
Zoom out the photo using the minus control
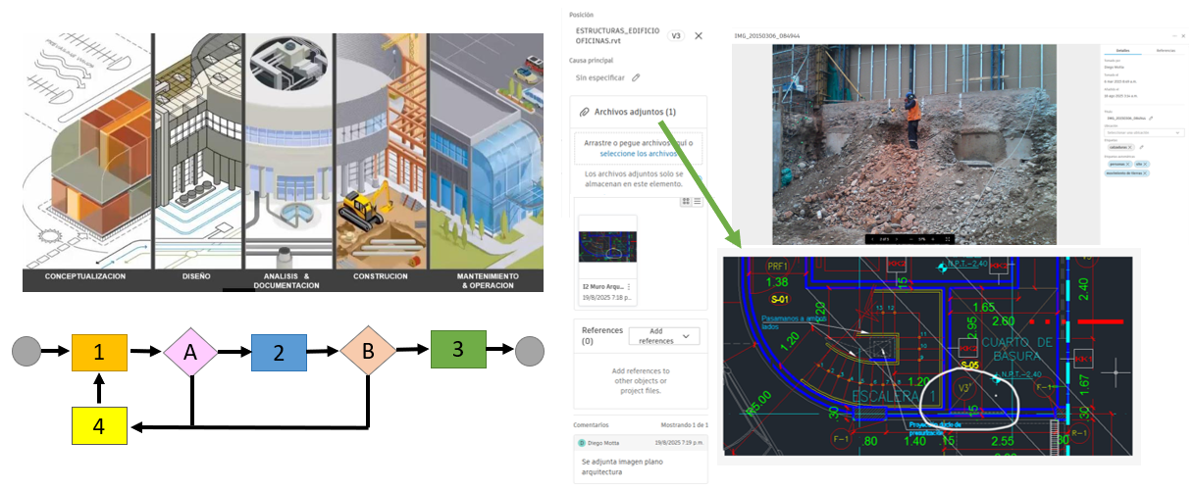click(x=911, y=238)
